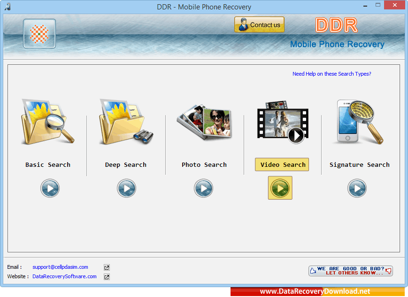408x297 pixels.
Task: Start Deep Search with its play button
Action: 126,188
